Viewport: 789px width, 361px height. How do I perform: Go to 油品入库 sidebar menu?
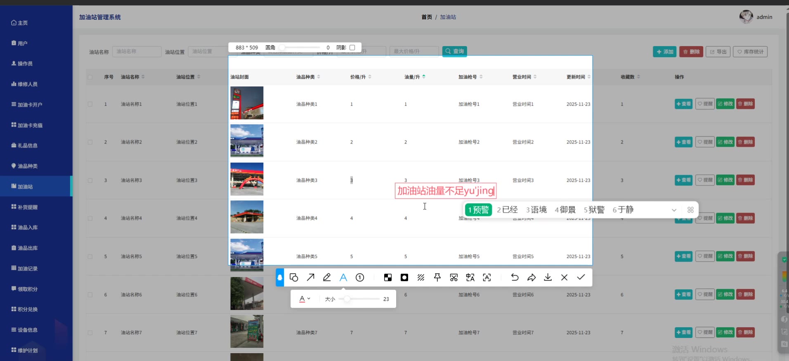pos(27,227)
